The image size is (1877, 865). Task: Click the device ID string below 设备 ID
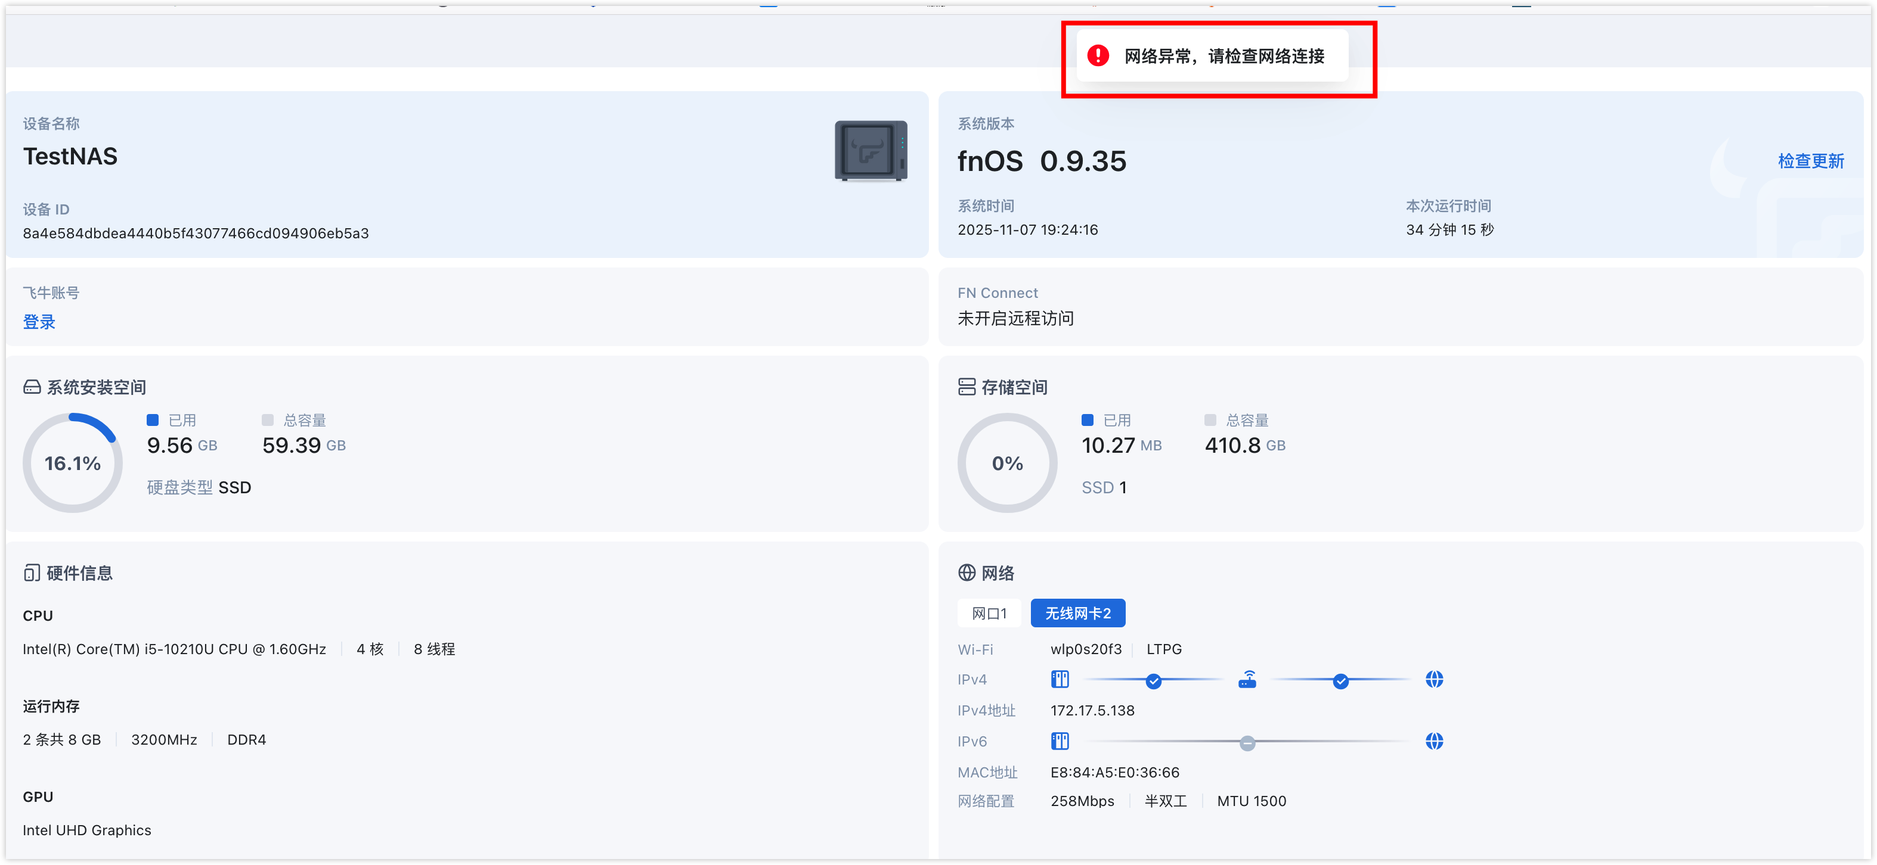[196, 233]
